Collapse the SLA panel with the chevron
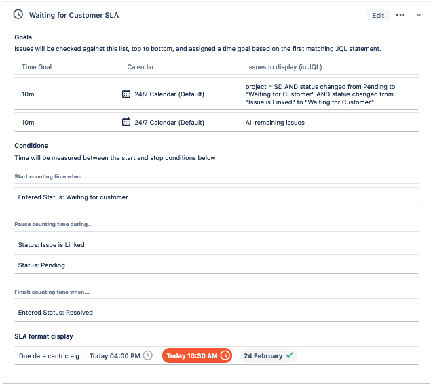433x386 pixels. (419, 15)
